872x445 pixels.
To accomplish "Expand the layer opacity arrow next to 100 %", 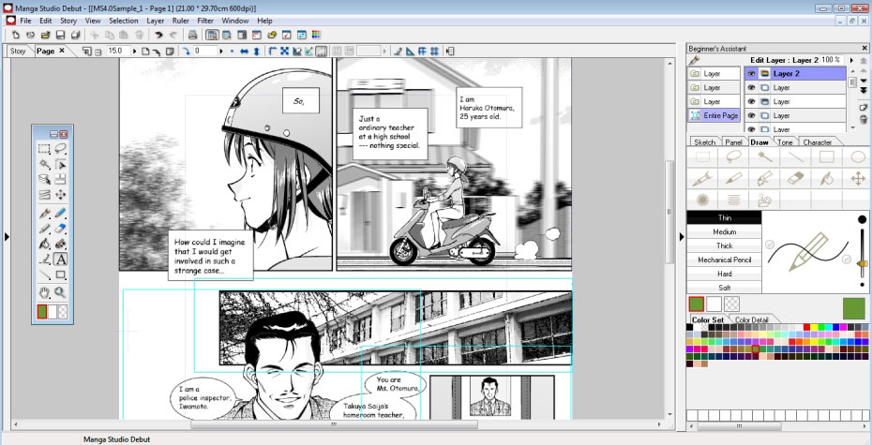I will coord(853,60).
